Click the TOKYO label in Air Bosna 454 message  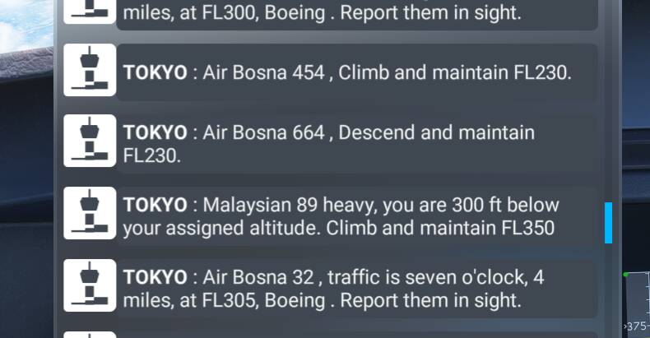(x=155, y=72)
